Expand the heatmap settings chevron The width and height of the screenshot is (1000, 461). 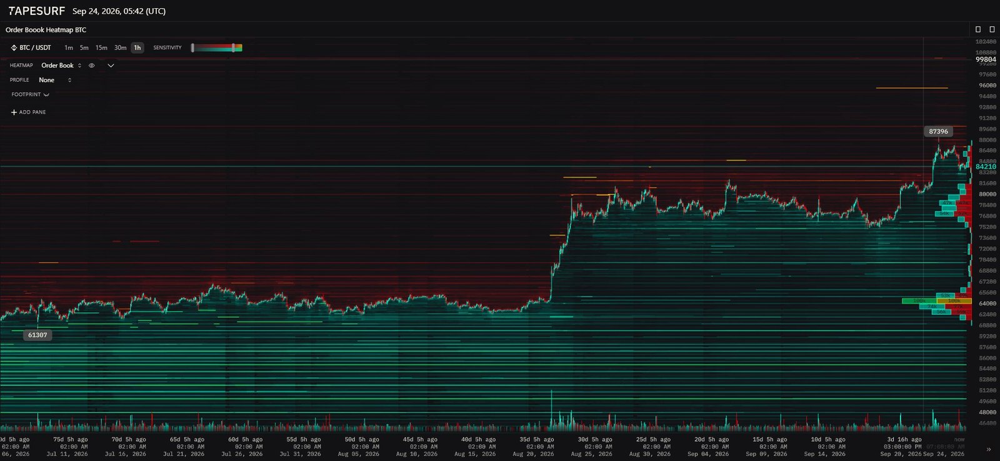[x=111, y=66]
